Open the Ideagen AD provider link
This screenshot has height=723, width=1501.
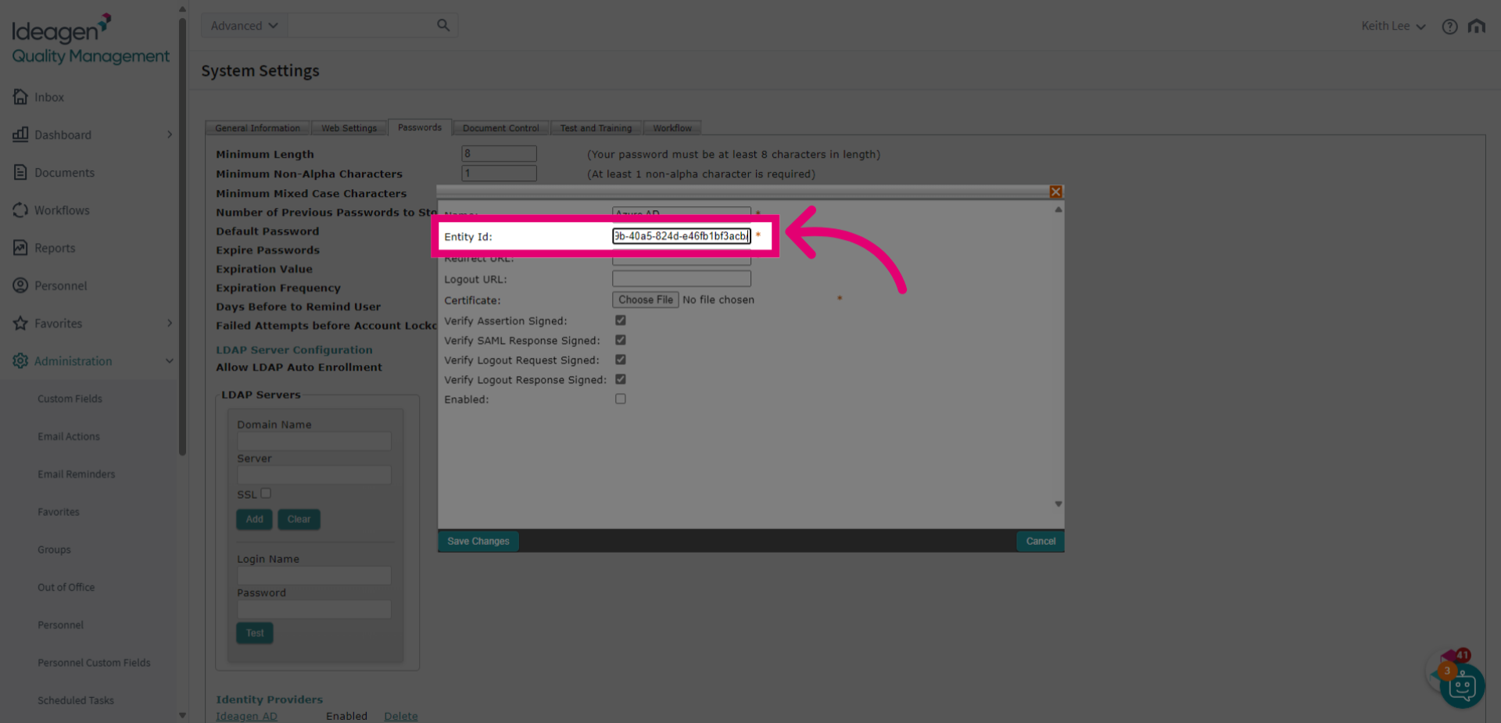[246, 716]
